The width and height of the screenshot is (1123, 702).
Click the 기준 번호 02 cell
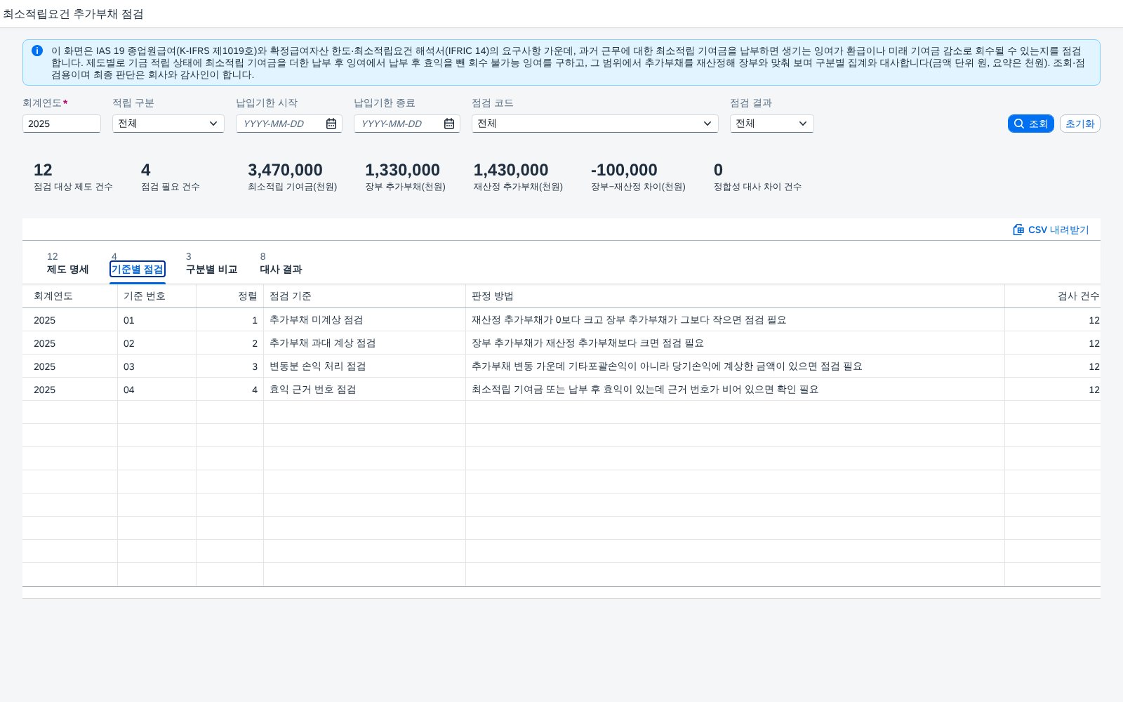(x=157, y=343)
